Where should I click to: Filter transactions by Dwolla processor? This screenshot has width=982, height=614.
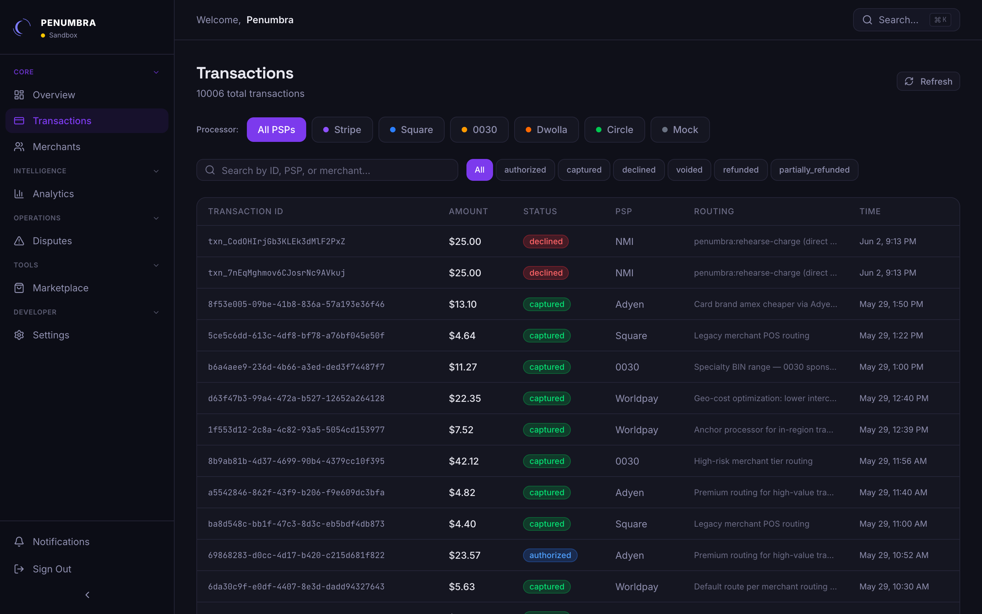coord(546,130)
